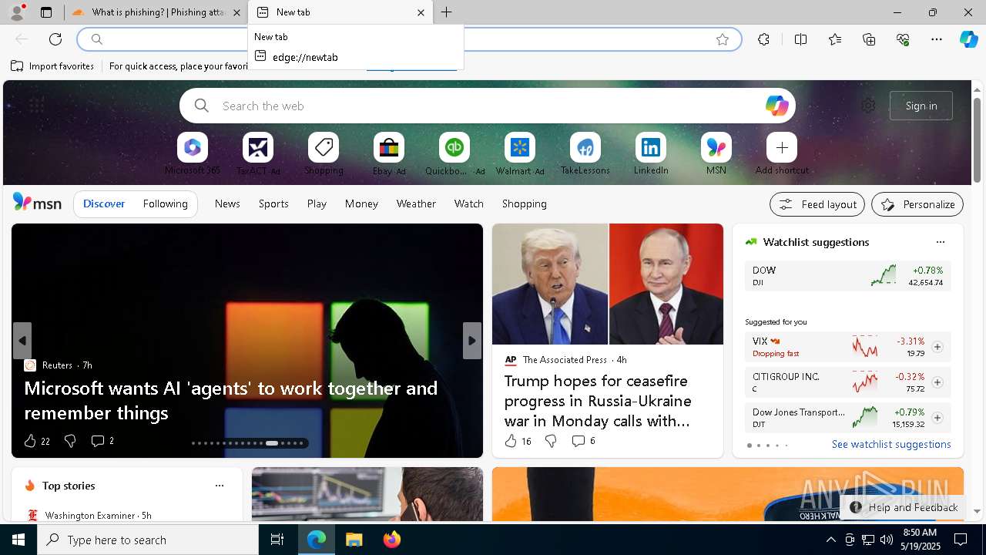Open the Copilot sidebar button
The height and width of the screenshot is (555, 986).
(x=968, y=39)
